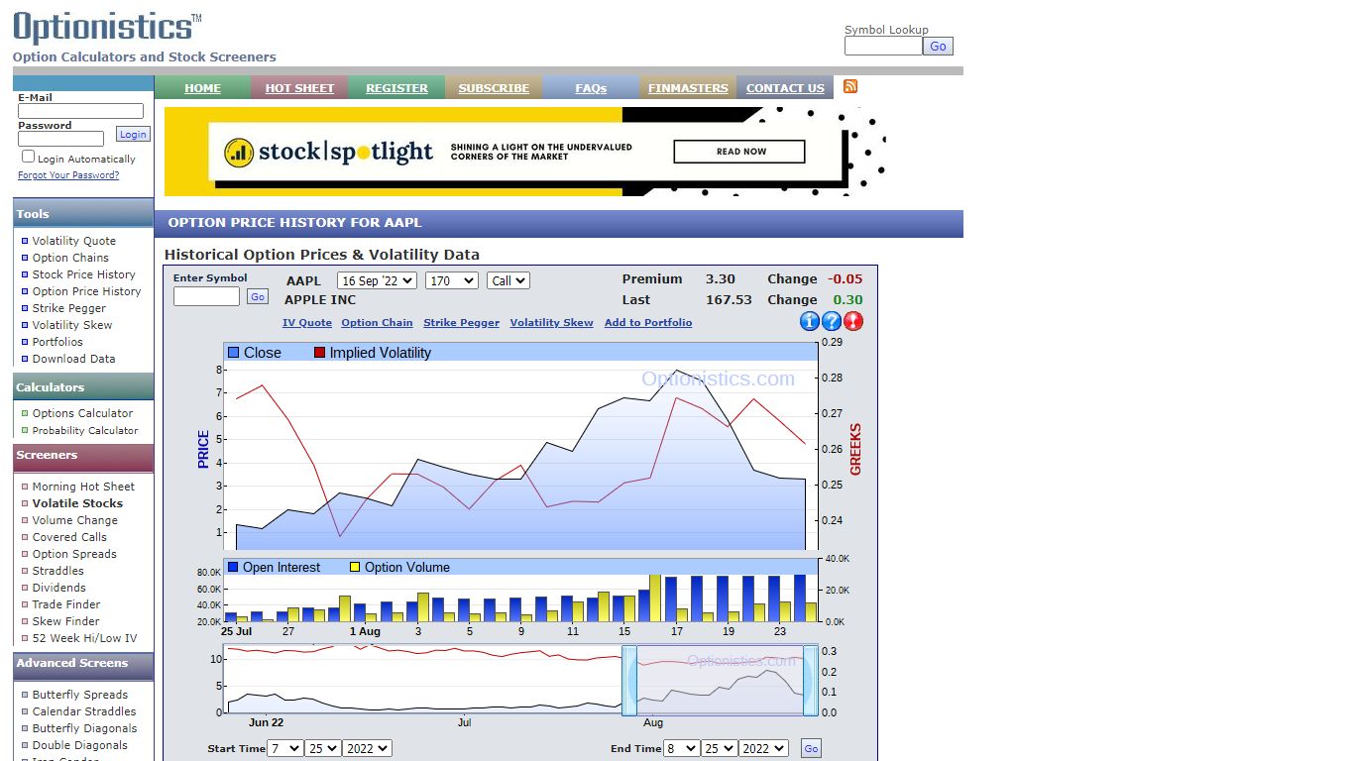Click the Options Calculator bullet icon
This screenshot has width=1354, height=761.
click(x=25, y=413)
